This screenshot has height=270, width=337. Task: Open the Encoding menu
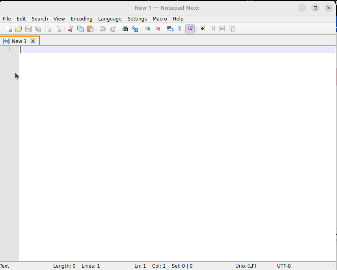(x=82, y=19)
